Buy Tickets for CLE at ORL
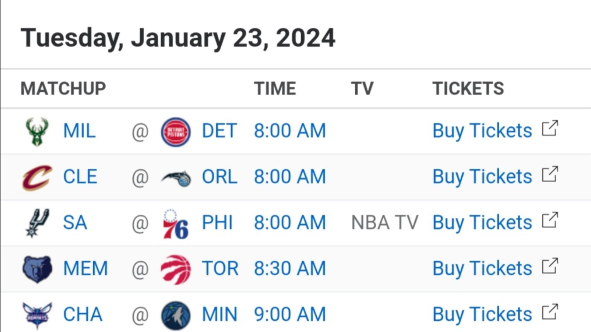Image resolution: width=591 pixels, height=332 pixels. coord(482,177)
